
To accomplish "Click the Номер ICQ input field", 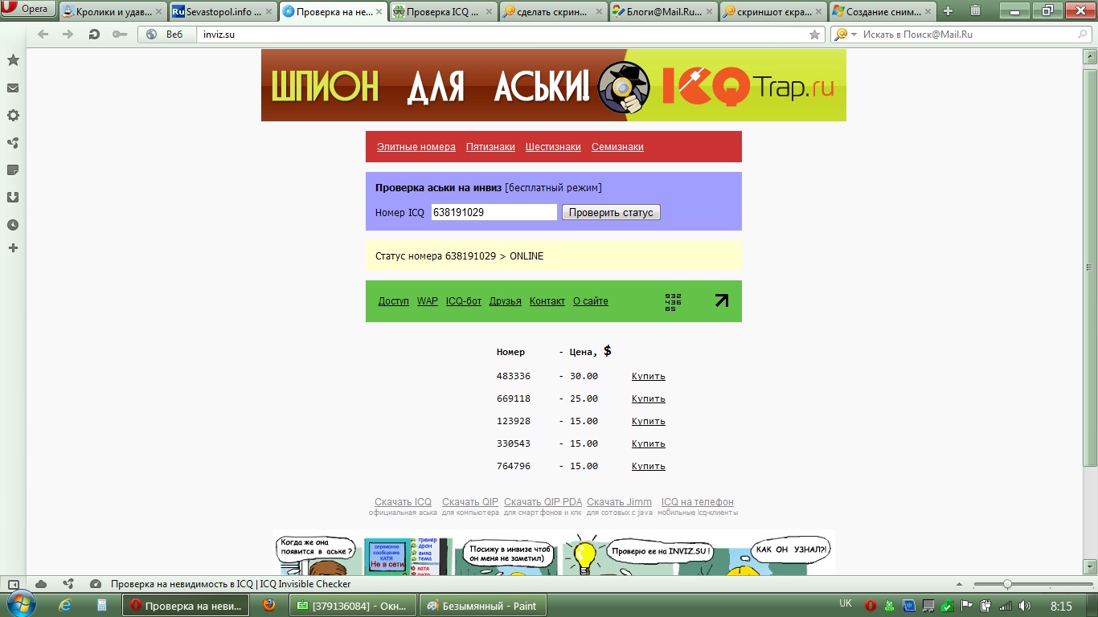I will [494, 212].
